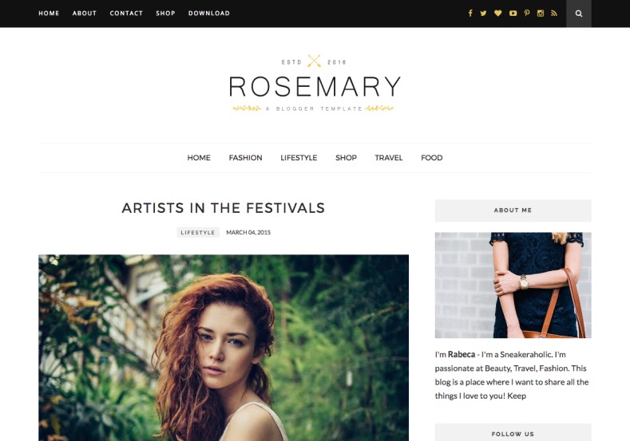The width and height of the screenshot is (630, 441).
Task: Open the Pinterest social icon
Action: pos(527,14)
